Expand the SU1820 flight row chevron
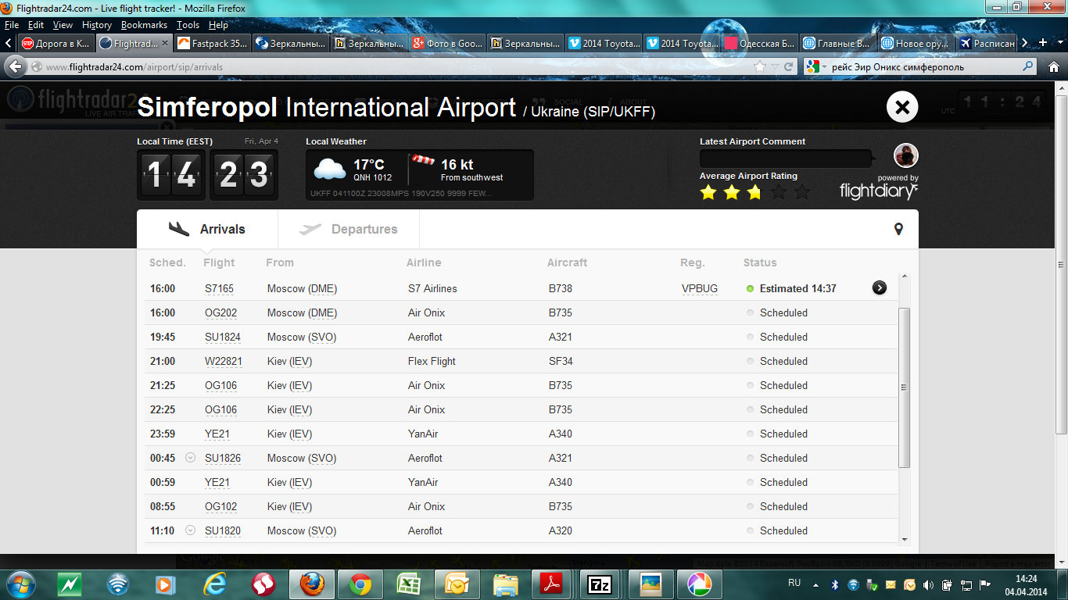The height and width of the screenshot is (600, 1068). click(x=190, y=530)
